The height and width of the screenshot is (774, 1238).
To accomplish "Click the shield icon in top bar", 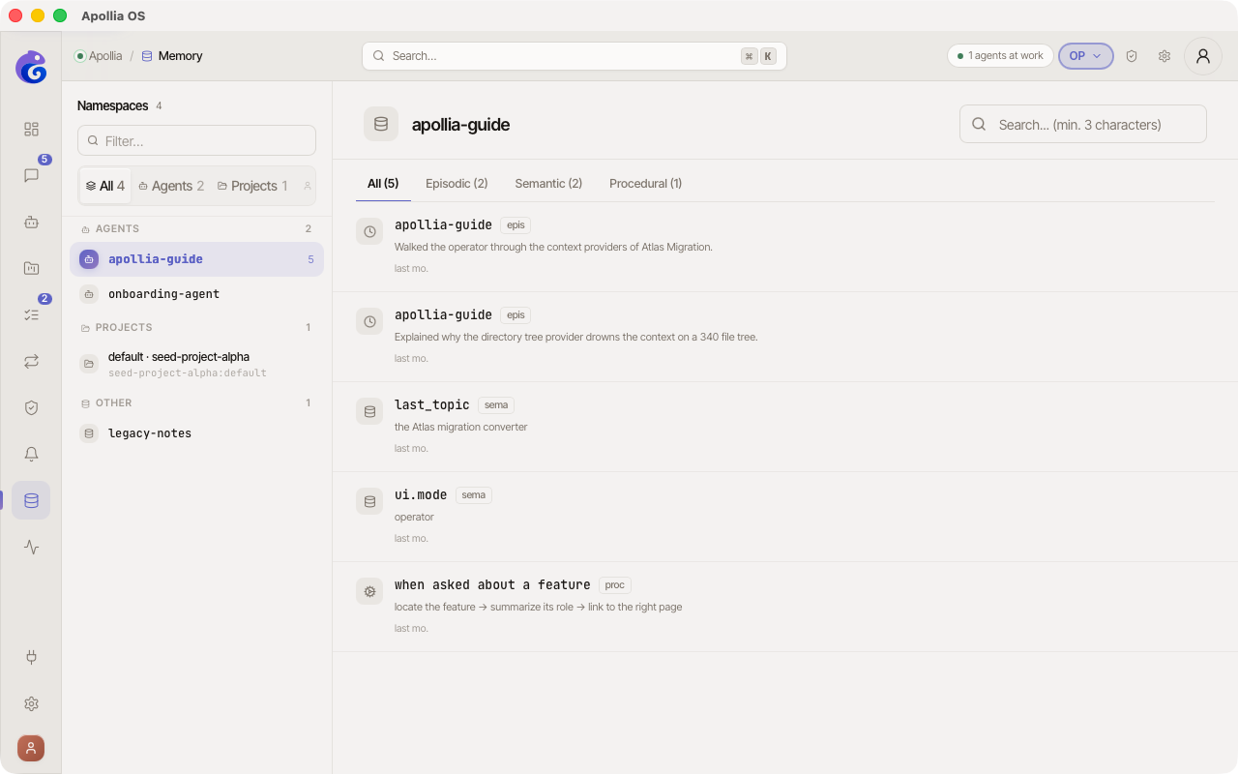I will [x=1132, y=56].
